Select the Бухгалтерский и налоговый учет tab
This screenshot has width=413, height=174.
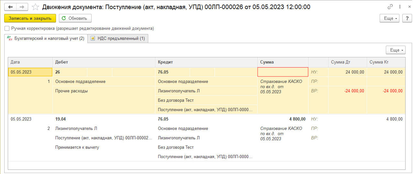(x=46, y=39)
